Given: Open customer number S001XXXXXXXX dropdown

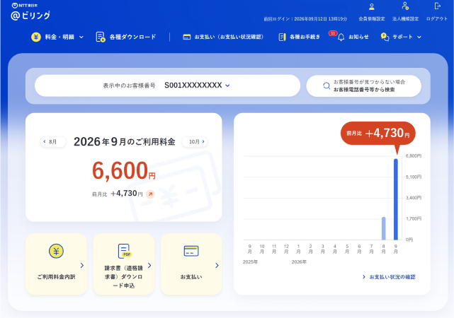Looking at the screenshot, I should click(197, 86).
